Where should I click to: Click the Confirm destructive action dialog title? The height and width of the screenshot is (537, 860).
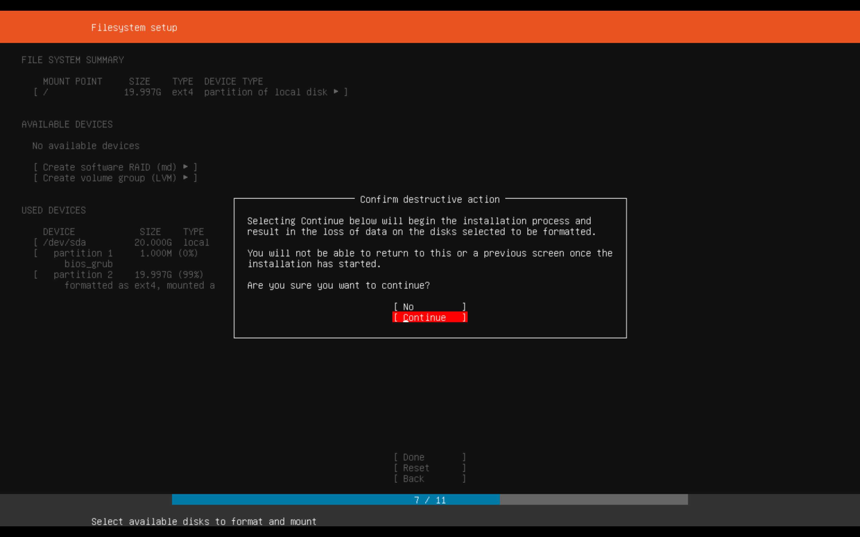[x=430, y=199]
